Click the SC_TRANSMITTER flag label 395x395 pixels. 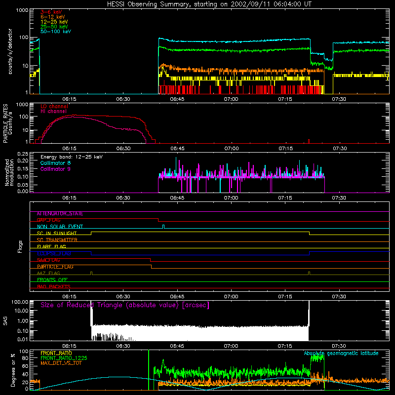pos(57,240)
